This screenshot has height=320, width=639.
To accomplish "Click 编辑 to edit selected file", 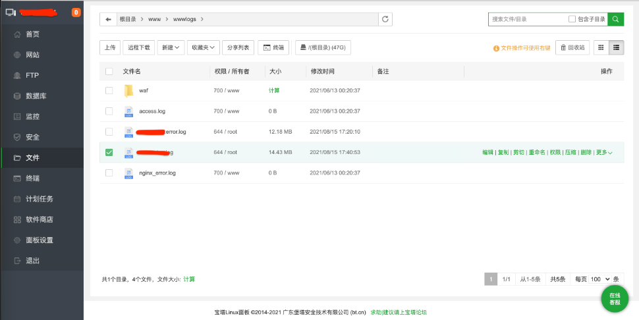I will tap(487, 152).
